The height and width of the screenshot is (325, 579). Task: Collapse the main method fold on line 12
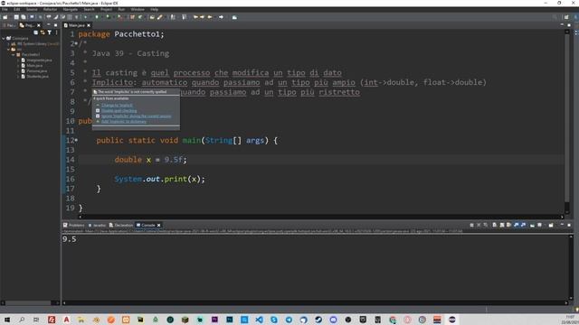[76, 140]
